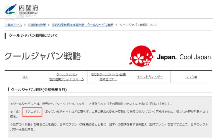
Task: Open 地方版クールジャパン会議 地域セミナー tab
Action: (108, 77)
